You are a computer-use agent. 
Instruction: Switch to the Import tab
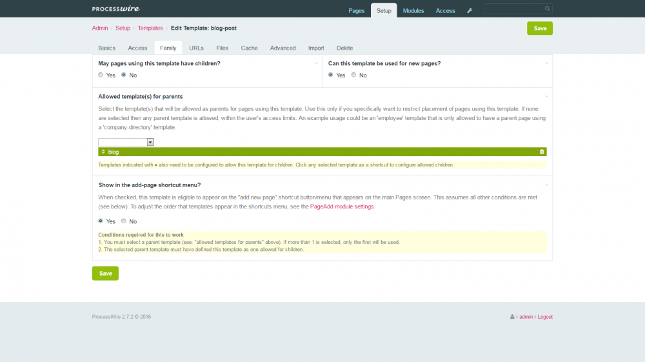(316, 48)
